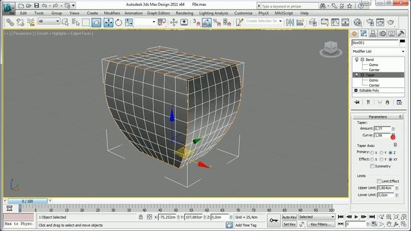Switch to Create command panel
This screenshot has height=231, width=411.
[x=354, y=33]
